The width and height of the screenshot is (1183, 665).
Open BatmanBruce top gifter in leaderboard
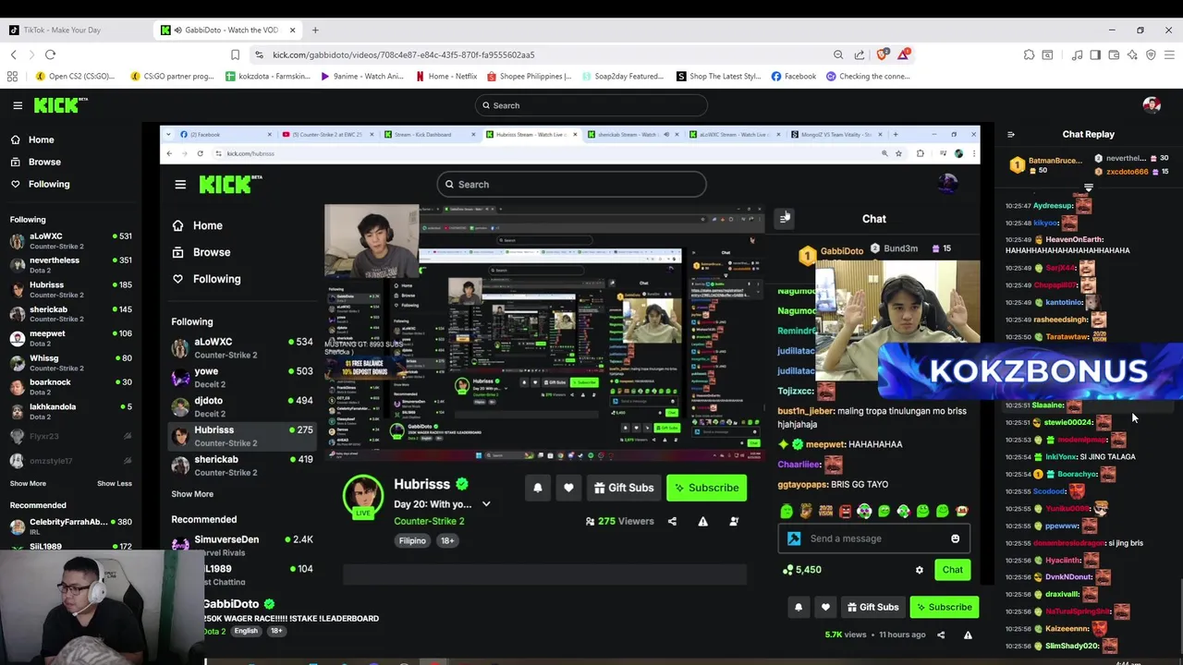click(x=1047, y=165)
